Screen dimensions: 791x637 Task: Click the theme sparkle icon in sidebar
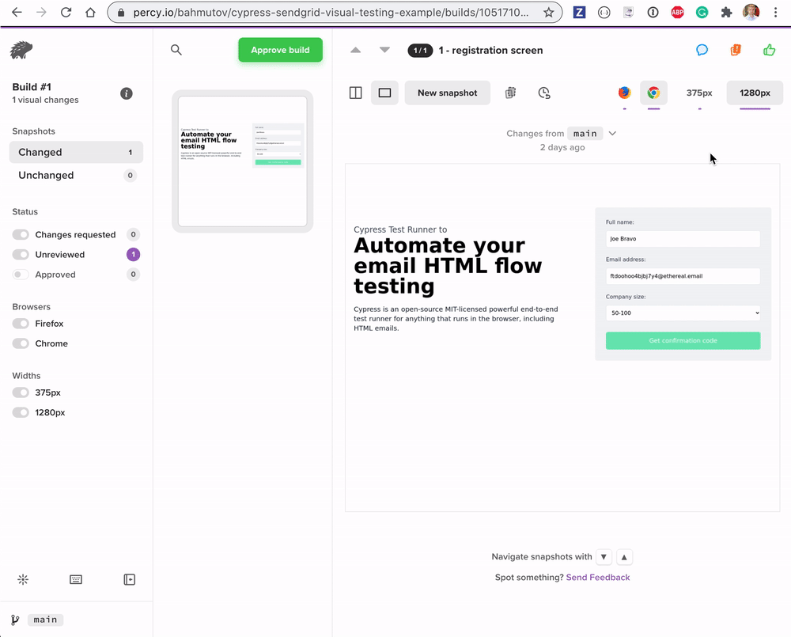point(23,579)
